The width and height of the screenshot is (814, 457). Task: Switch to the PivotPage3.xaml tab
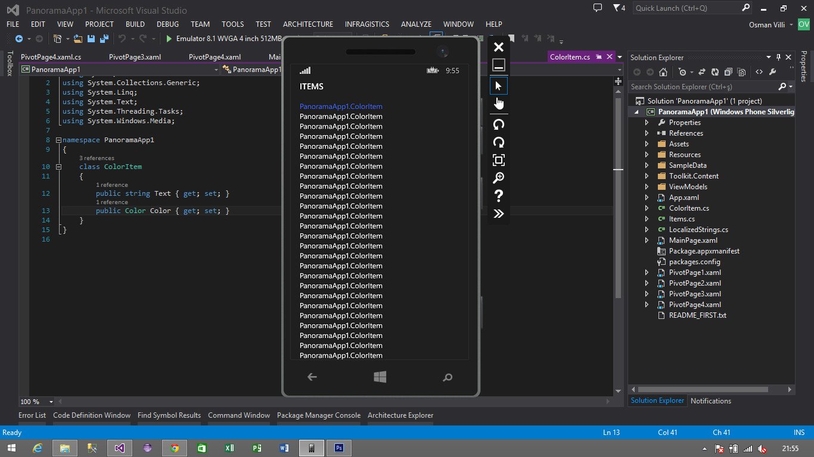coord(135,57)
